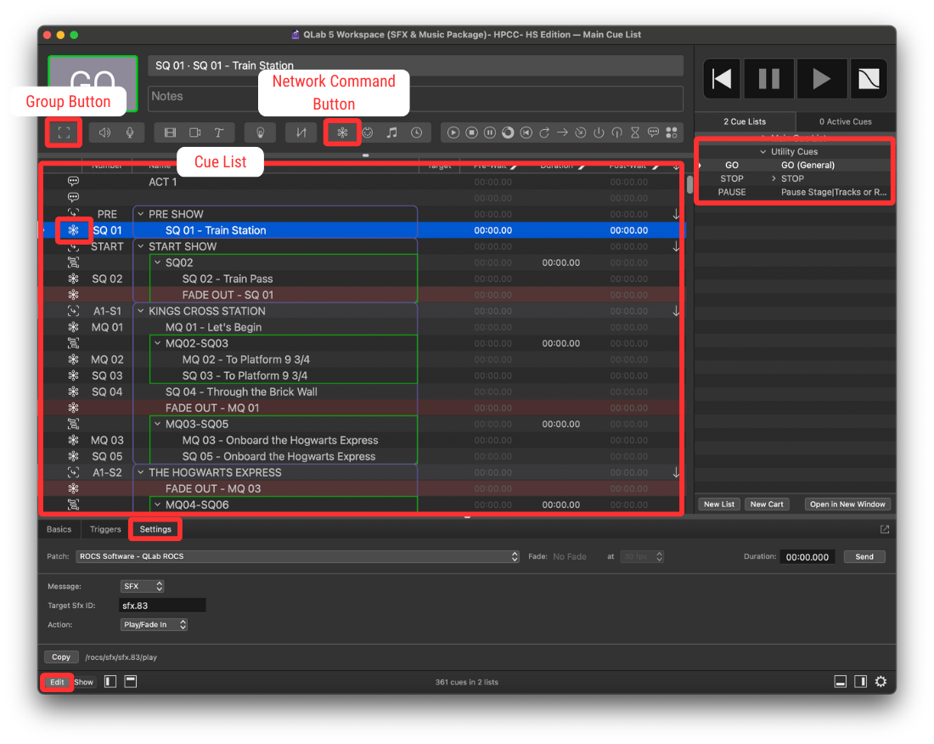Click the Network Command button
Image resolution: width=934 pixels, height=744 pixels.
pos(341,132)
